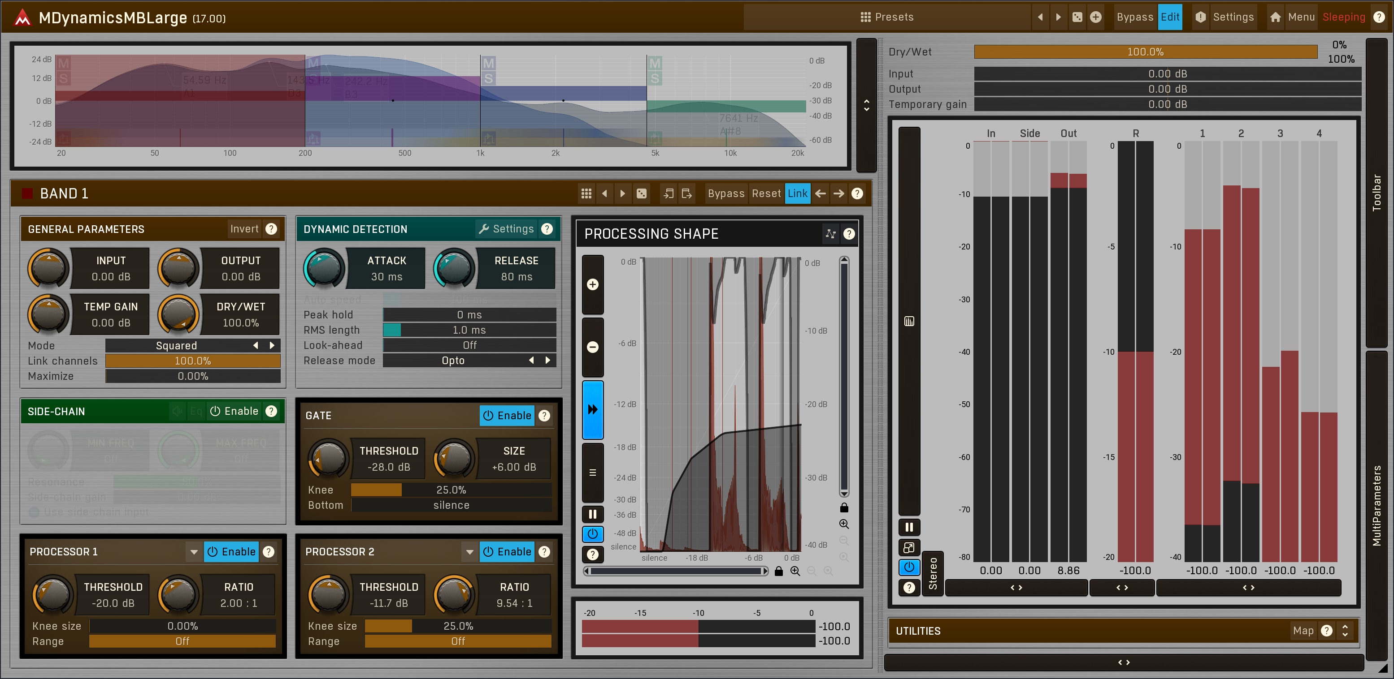Screen dimensions: 1394x679
Task: Select next Release mode with right arrow
Action: (547, 360)
